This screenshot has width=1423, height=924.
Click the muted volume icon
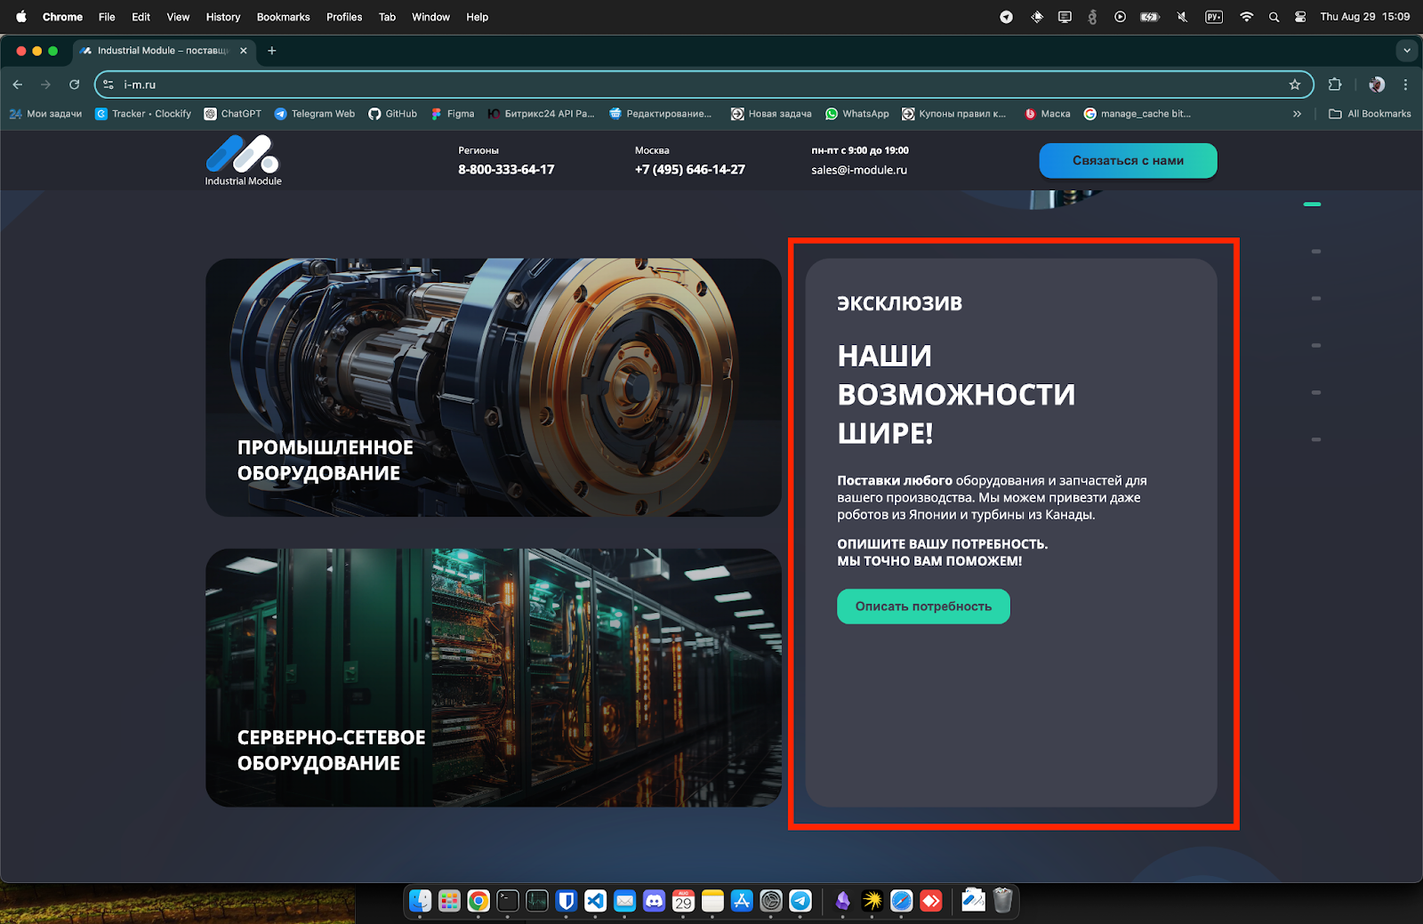click(x=1182, y=17)
